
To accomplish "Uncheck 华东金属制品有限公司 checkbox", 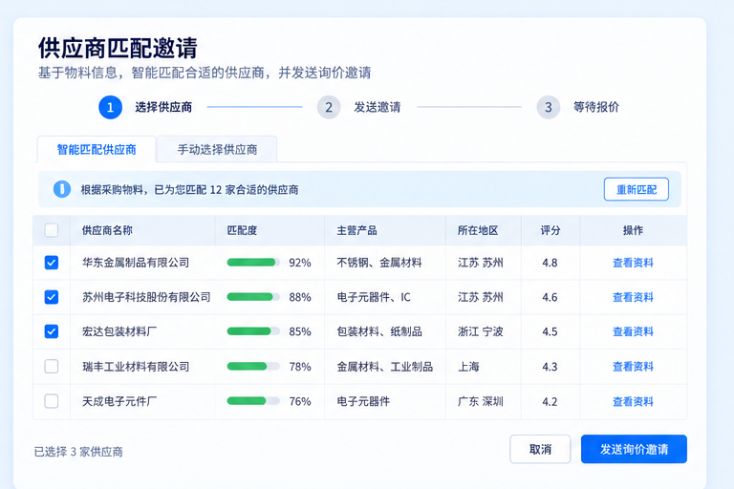I will (x=52, y=263).
